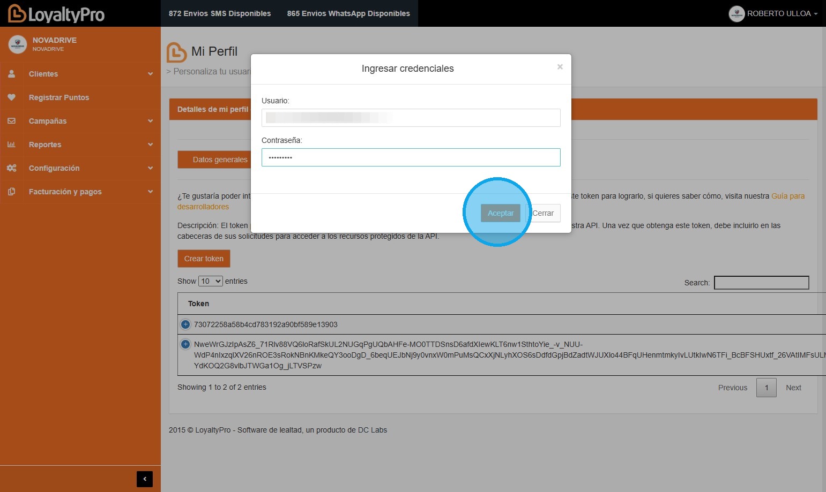Select page 1 in pagination

[x=767, y=388]
